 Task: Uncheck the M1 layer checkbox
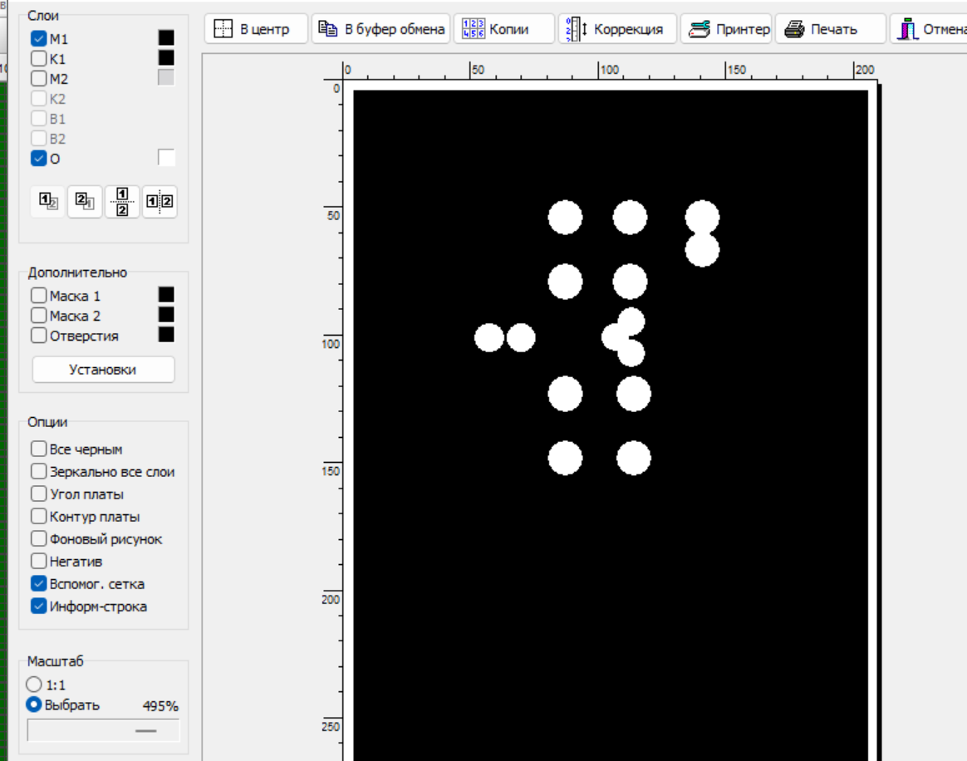[39, 38]
